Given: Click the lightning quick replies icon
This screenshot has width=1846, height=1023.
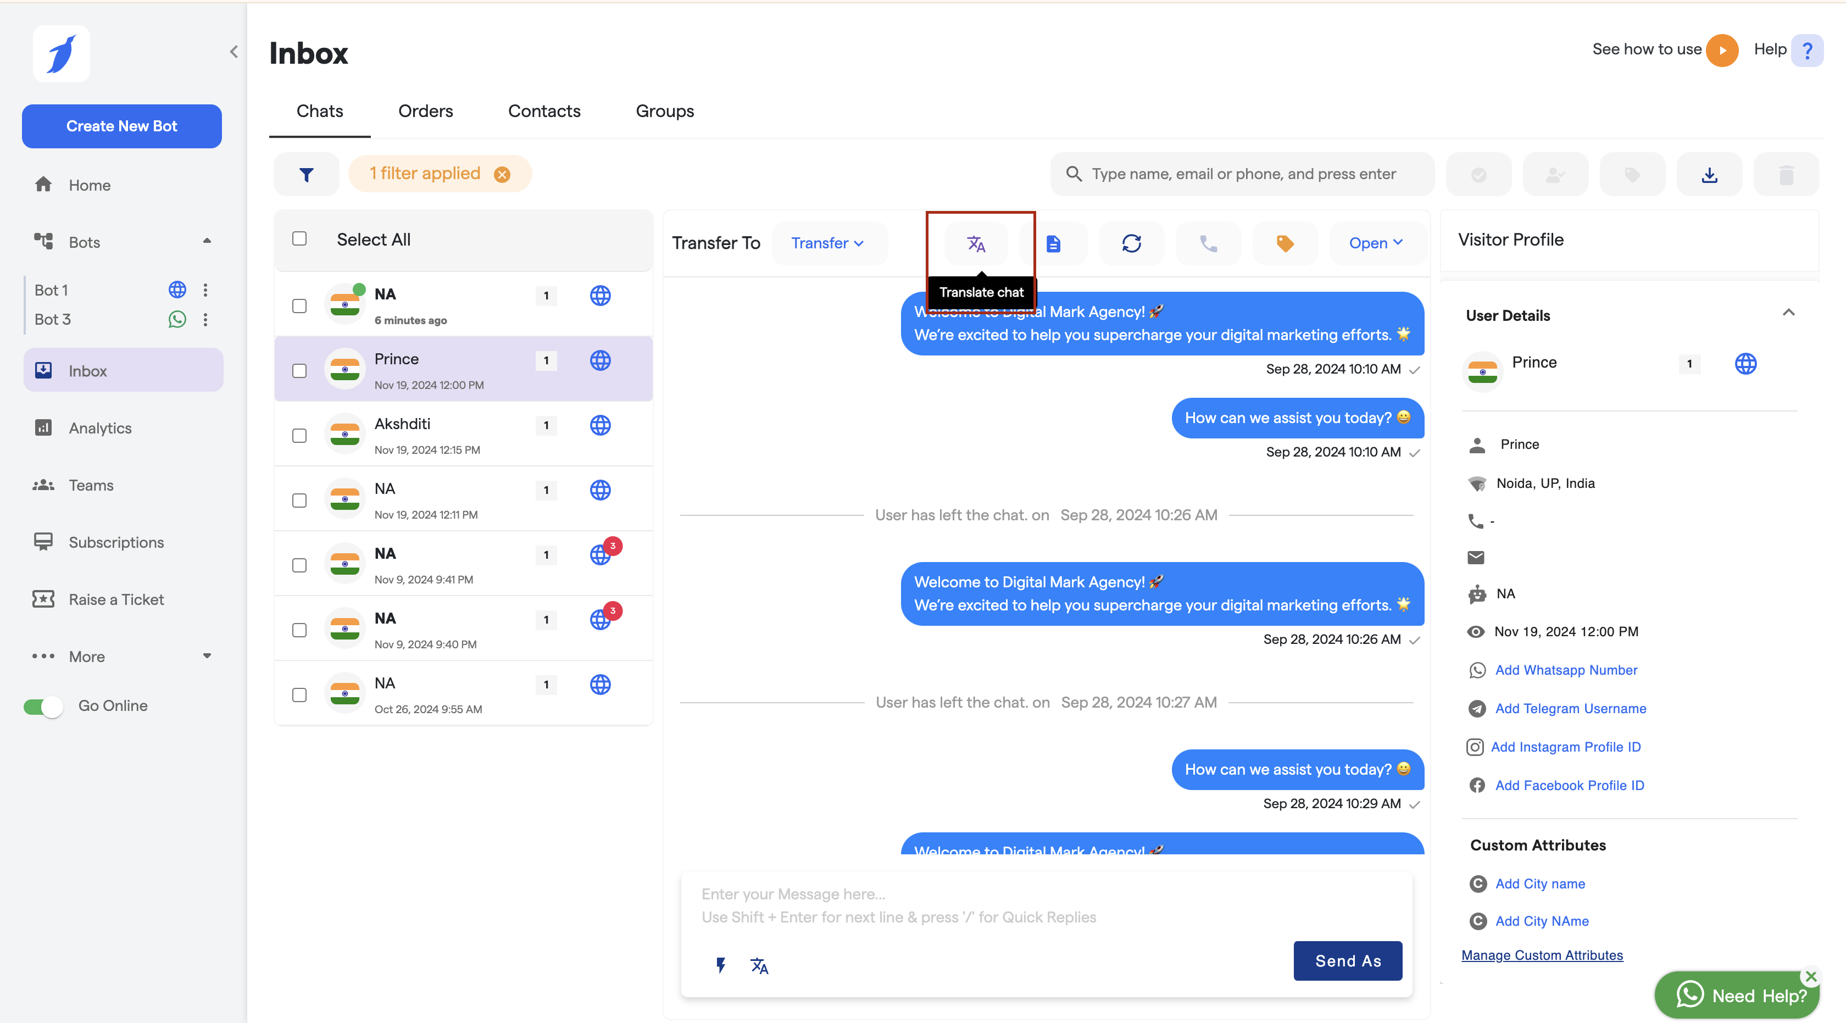Looking at the screenshot, I should tap(721, 965).
